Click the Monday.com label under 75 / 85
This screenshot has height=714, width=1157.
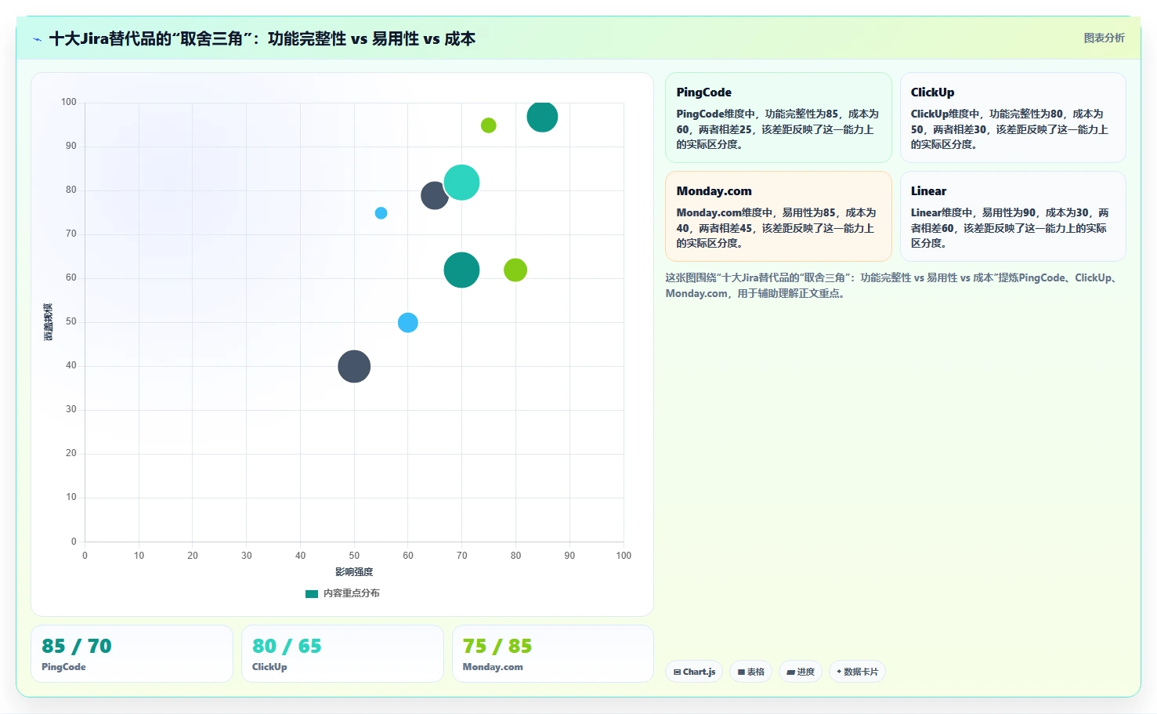coord(493,667)
